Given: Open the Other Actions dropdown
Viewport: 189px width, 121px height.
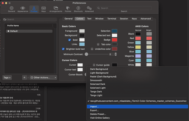Looking at the screenshot, I should click(44, 77).
